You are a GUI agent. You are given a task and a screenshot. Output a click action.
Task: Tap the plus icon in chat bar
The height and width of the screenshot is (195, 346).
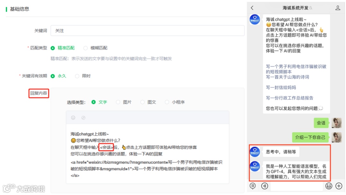[339, 186]
